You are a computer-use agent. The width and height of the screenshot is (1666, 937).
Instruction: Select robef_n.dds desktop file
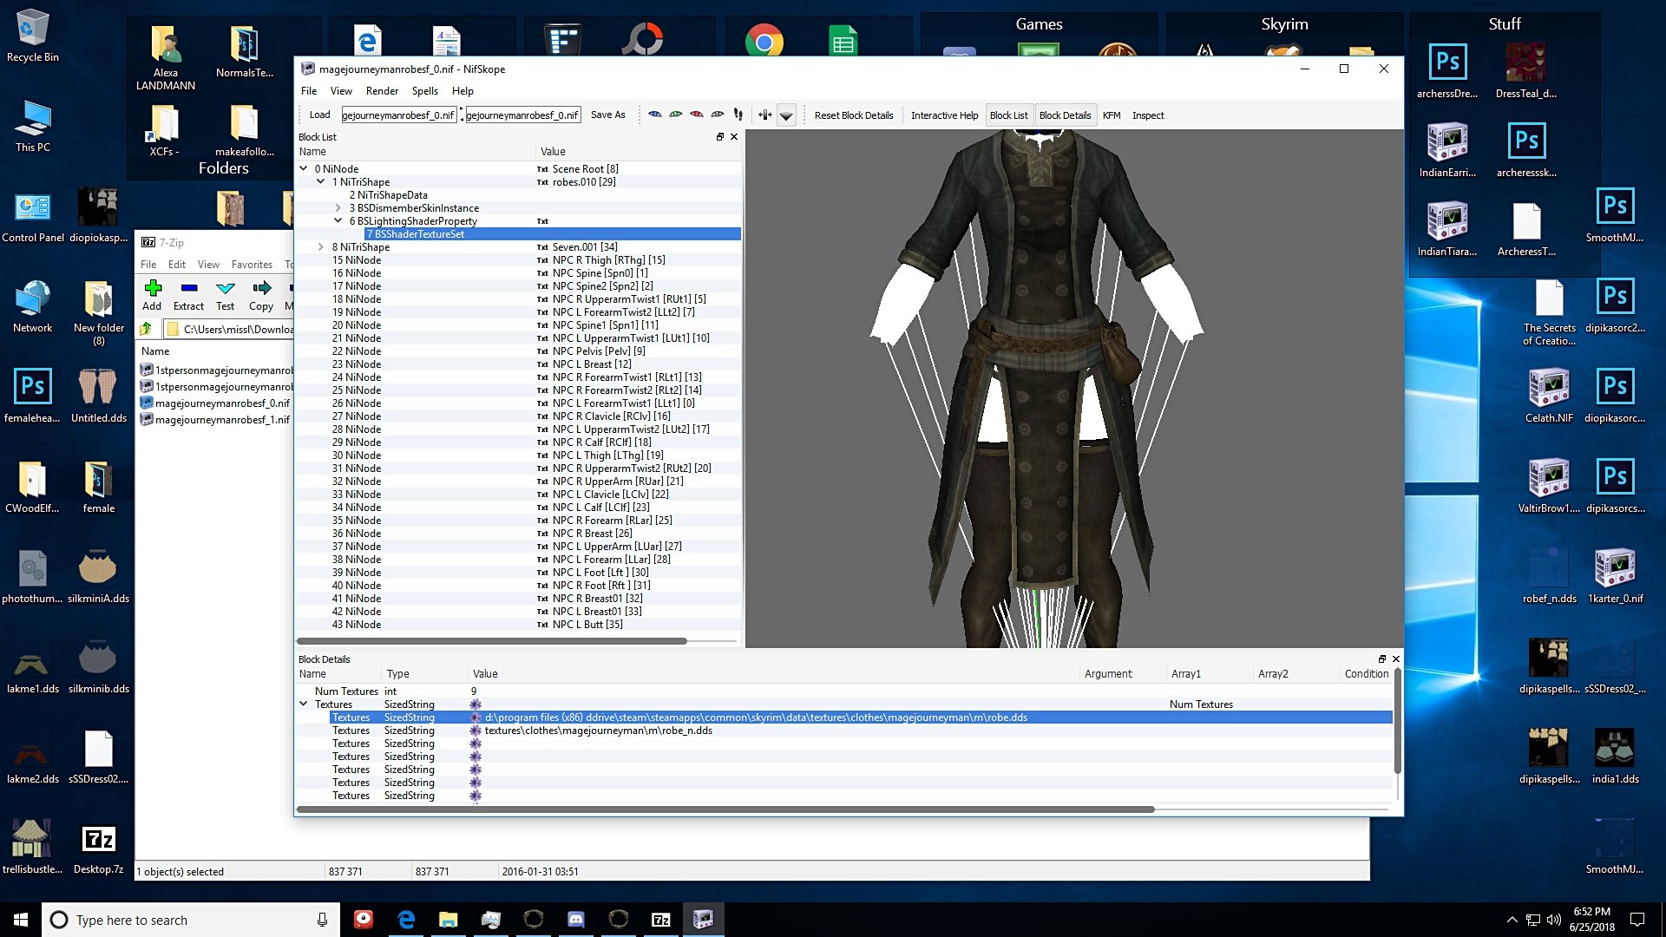click(1549, 576)
